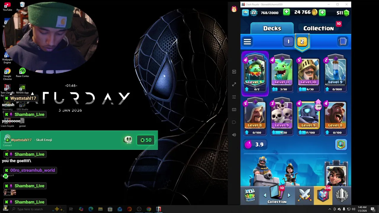
Task: Select the Prince Level 10 card
Action: coord(308,74)
